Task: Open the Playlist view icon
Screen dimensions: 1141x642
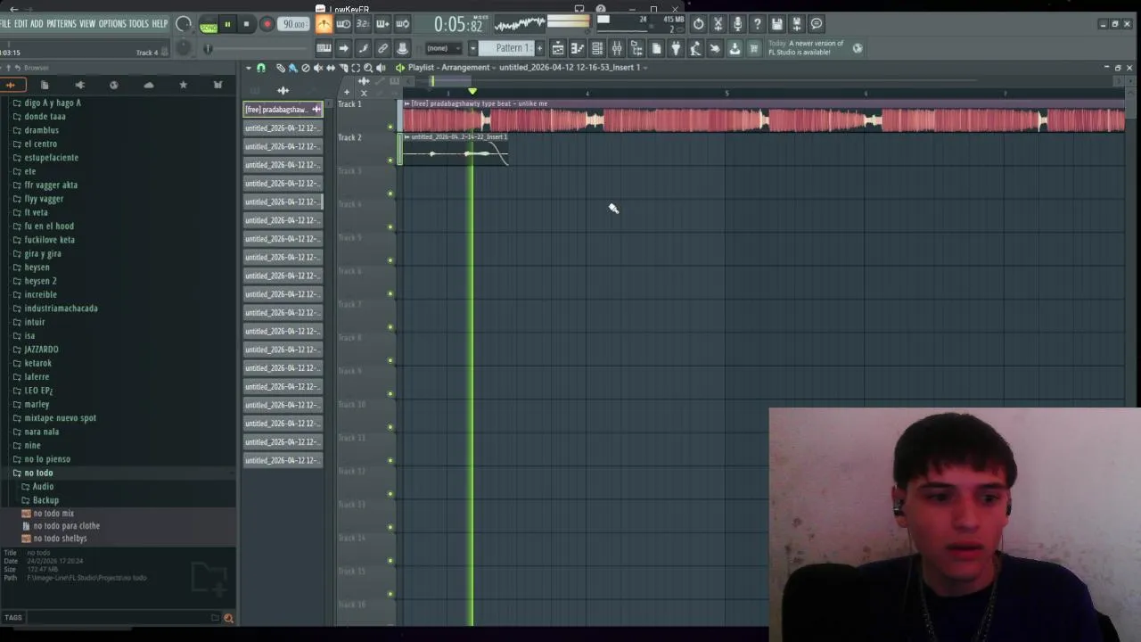Action: click(558, 48)
